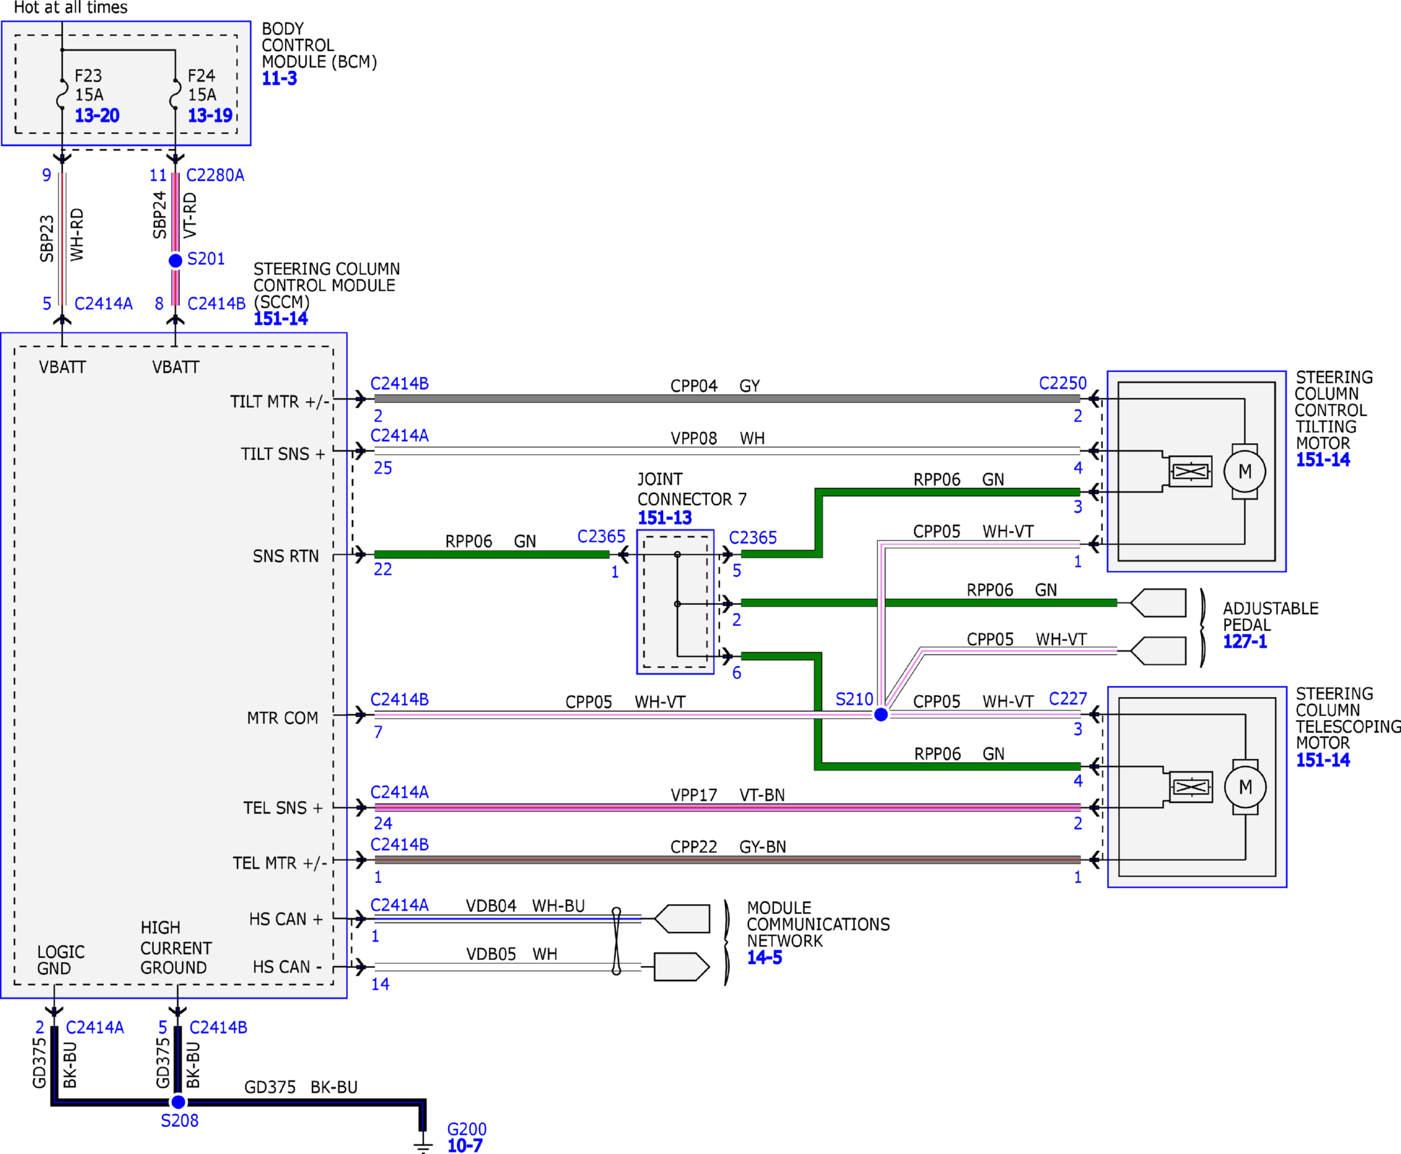The width and height of the screenshot is (1401, 1154).
Task: Open Adjustable Pedal reference 127-1
Action: tap(1244, 642)
